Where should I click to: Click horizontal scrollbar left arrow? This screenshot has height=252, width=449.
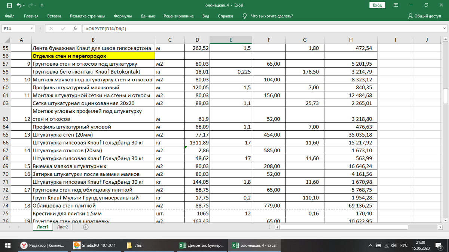[x=277, y=227]
